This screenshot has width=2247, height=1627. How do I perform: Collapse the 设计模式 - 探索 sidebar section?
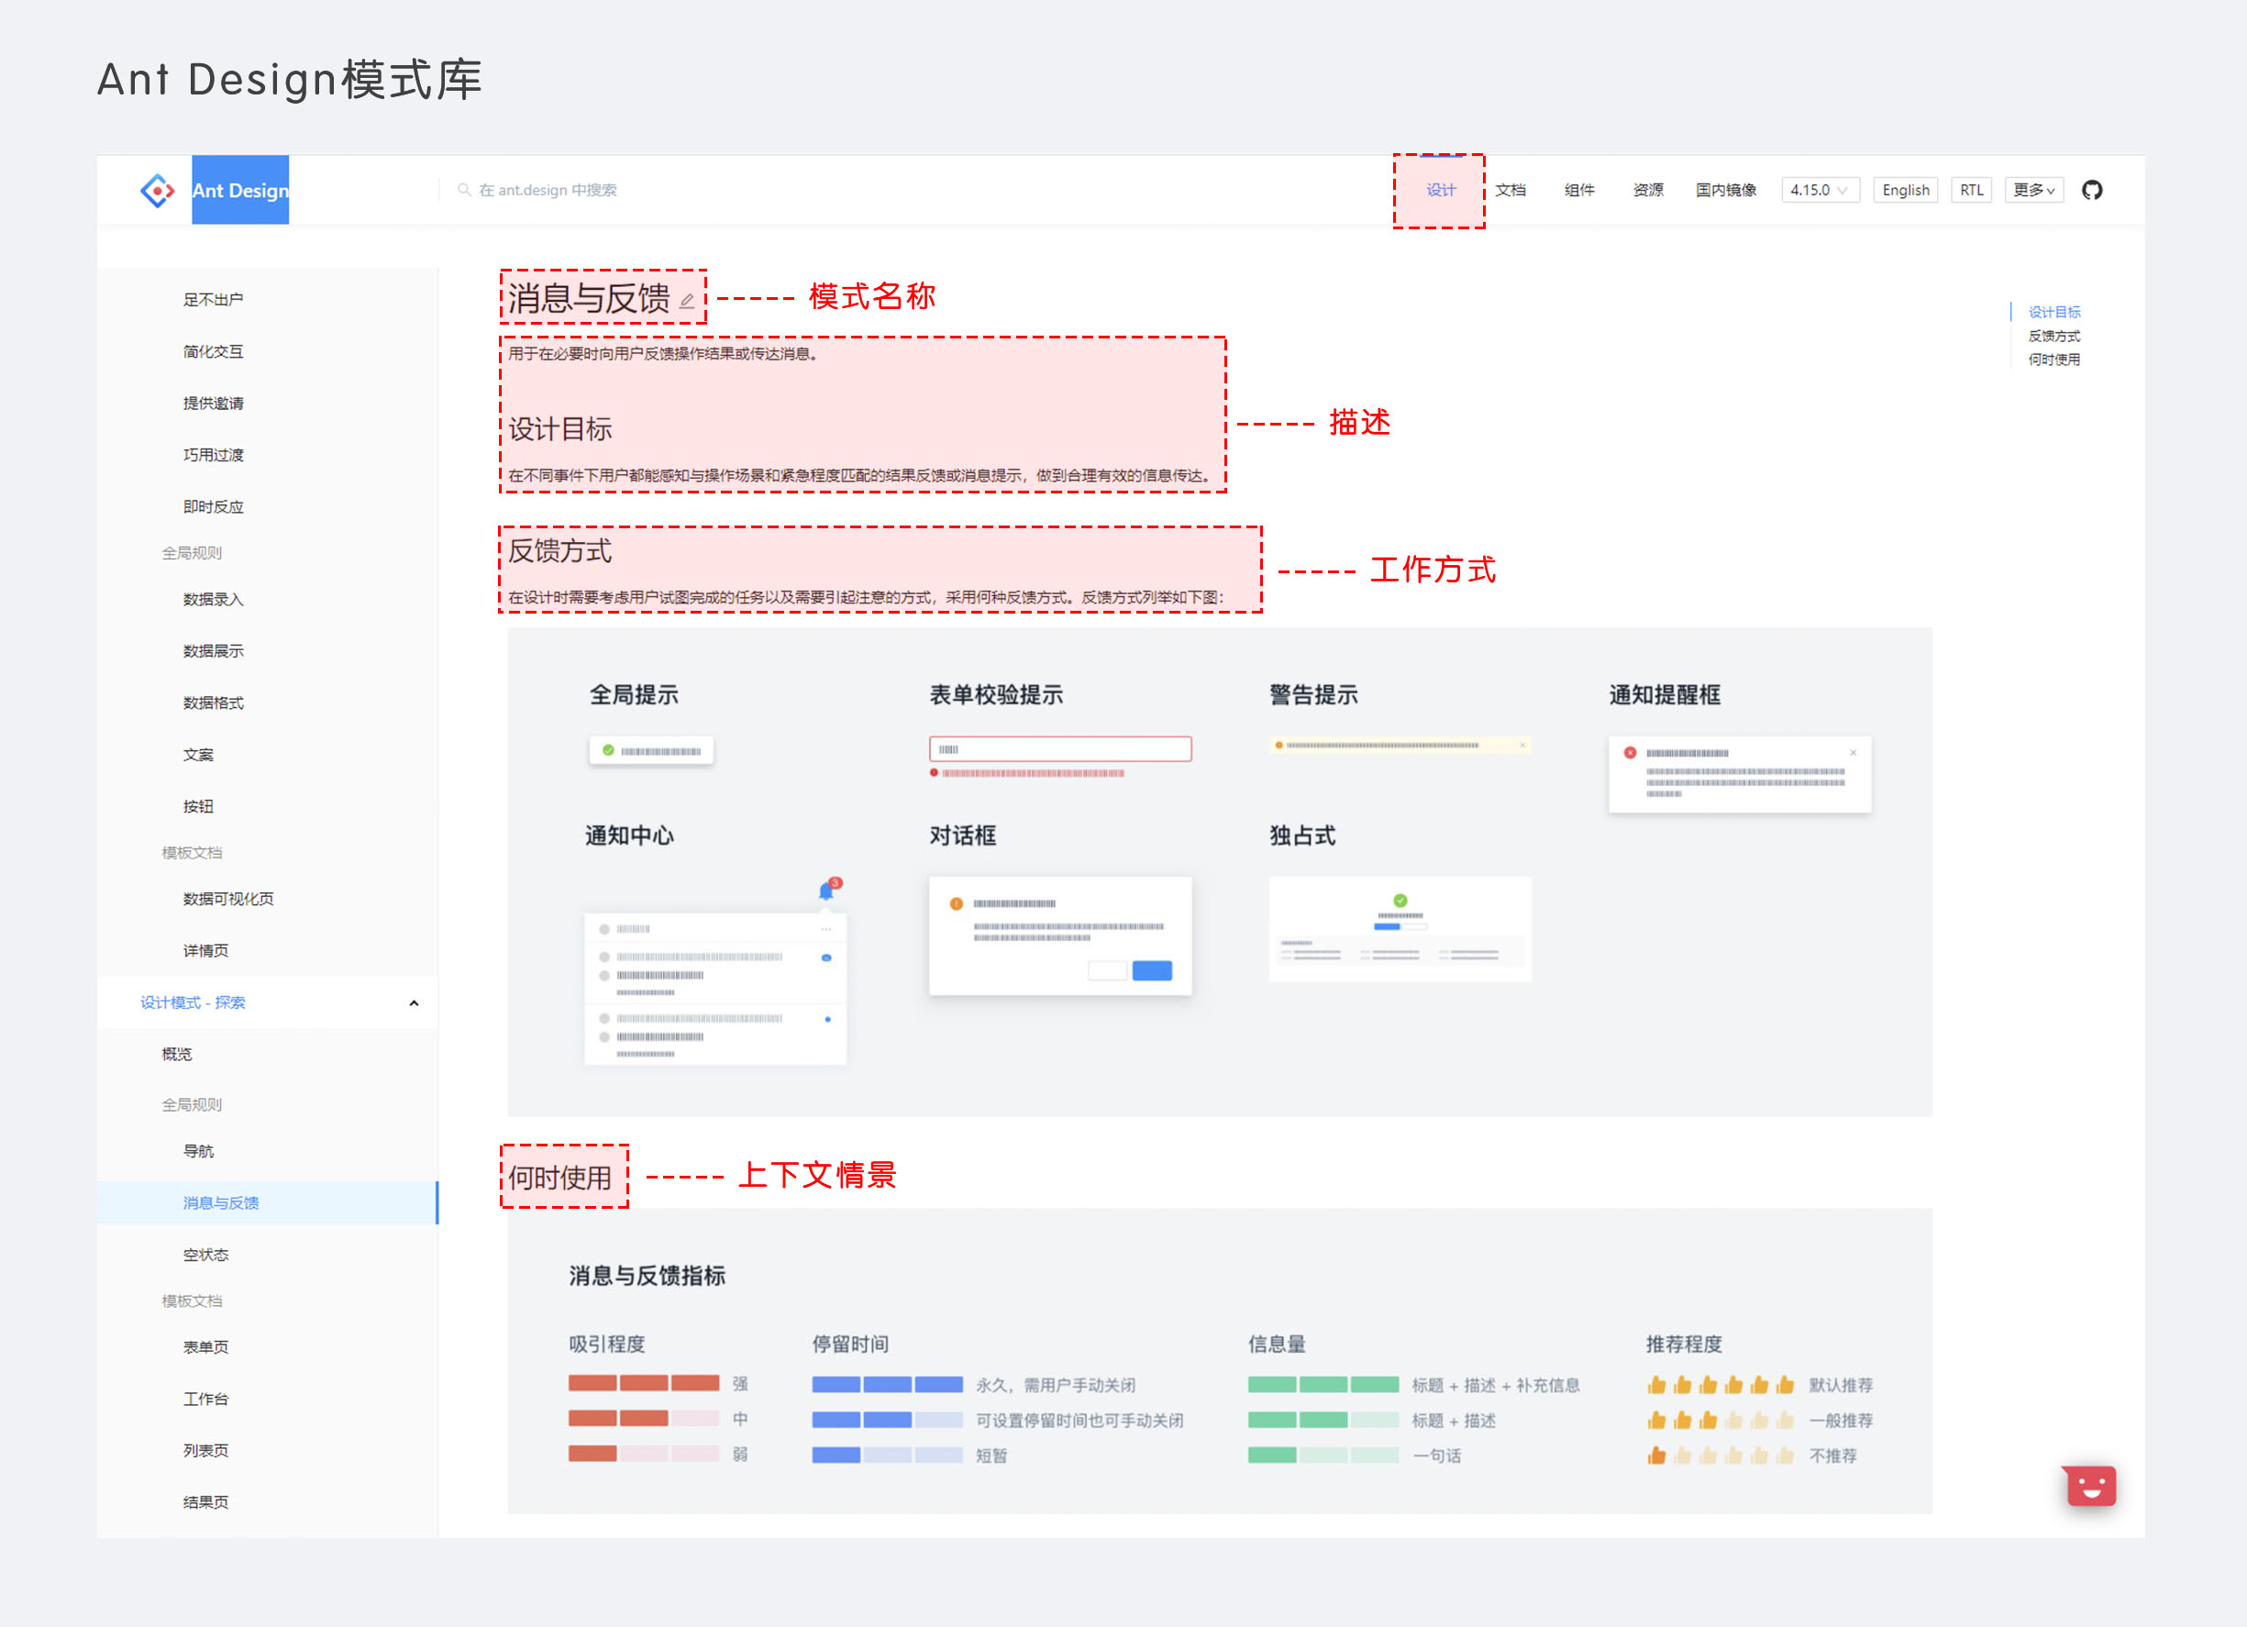415,1002
